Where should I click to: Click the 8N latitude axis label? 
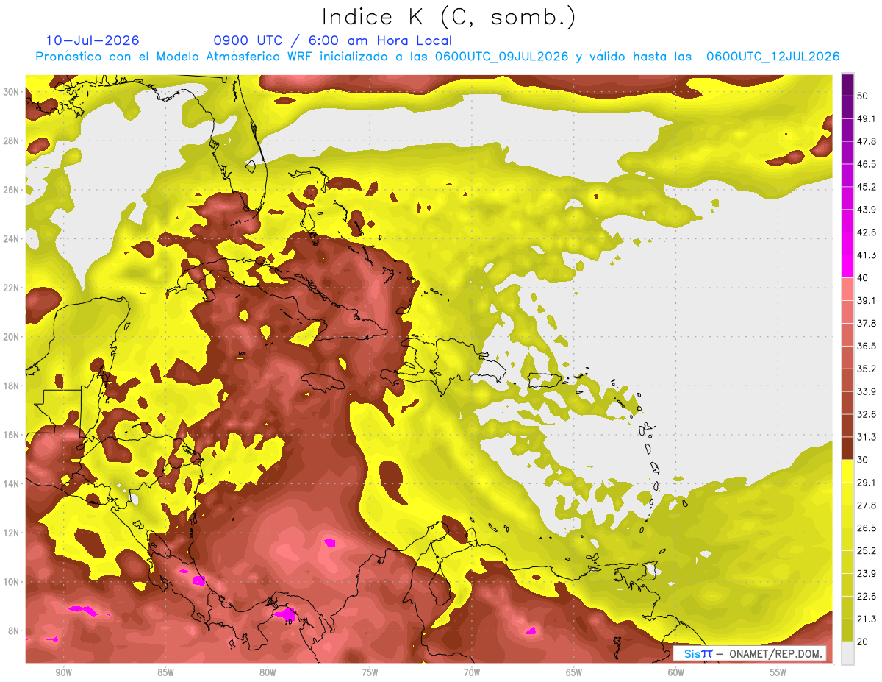(14, 631)
